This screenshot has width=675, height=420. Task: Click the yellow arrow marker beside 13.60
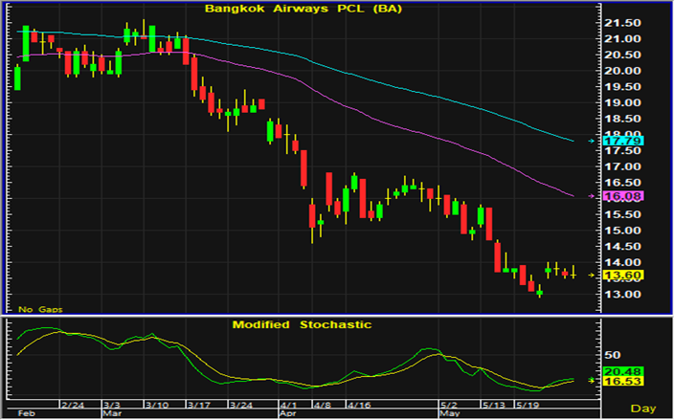[x=592, y=275]
